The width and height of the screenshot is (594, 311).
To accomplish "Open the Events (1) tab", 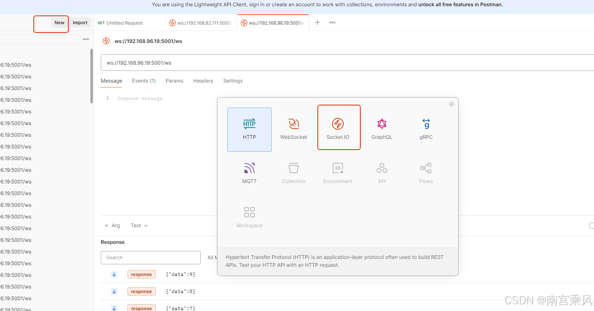I will [x=144, y=81].
